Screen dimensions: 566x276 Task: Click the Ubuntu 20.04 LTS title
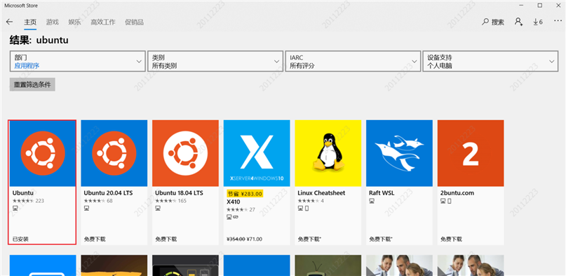(108, 193)
